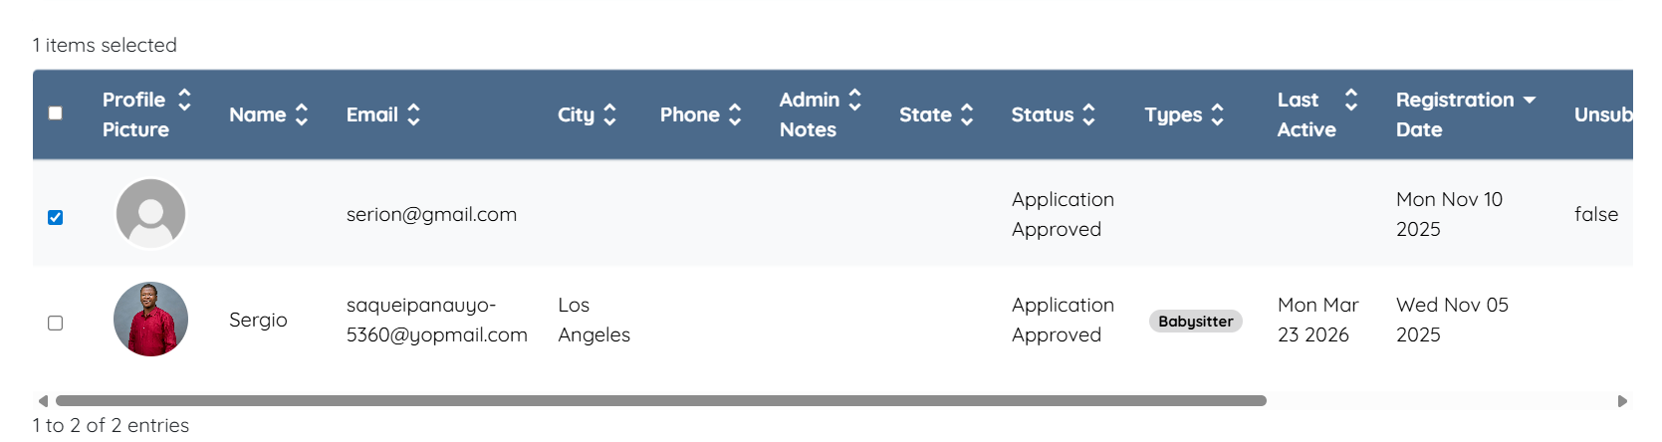Click the Unsub column header
The width and height of the screenshot is (1662, 442).
1601,115
